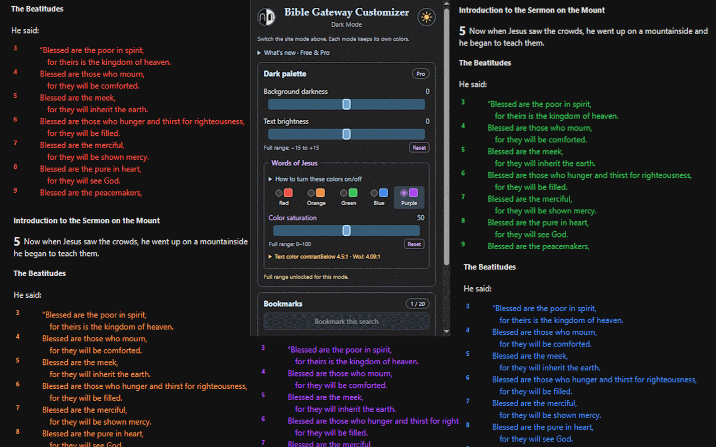This screenshot has height=447, width=716.
Task: Click the "Dark Mode" subtitle text
Action: point(346,25)
